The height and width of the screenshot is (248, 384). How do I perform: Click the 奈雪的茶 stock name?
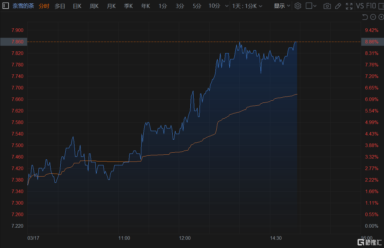click(x=23, y=6)
